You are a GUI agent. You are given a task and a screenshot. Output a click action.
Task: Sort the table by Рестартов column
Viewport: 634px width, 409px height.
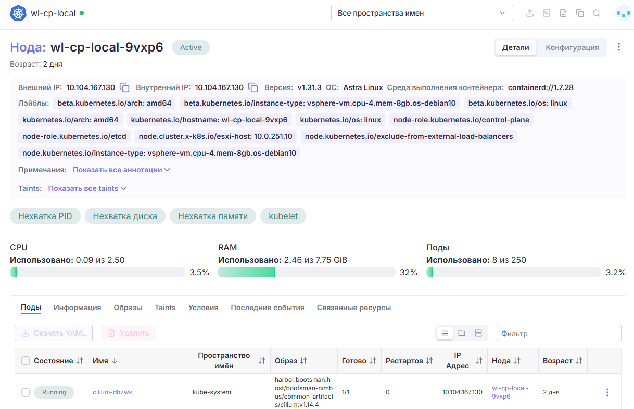pyautogui.click(x=429, y=361)
